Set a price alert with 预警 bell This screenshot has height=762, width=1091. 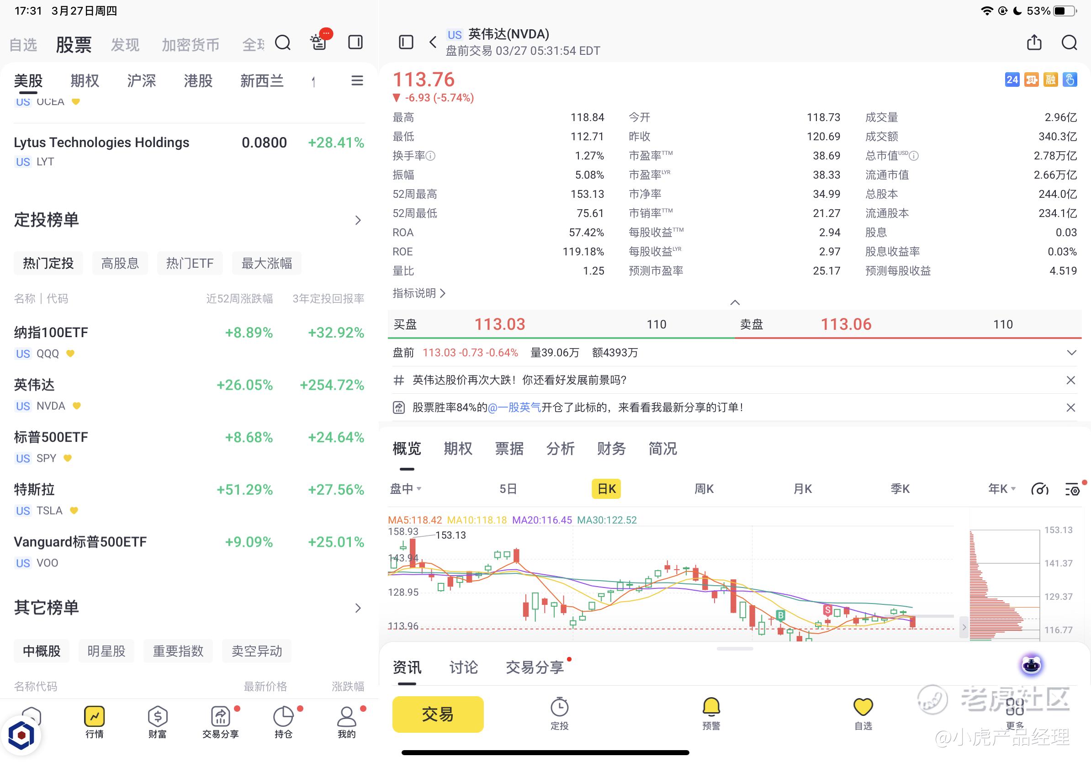(711, 714)
